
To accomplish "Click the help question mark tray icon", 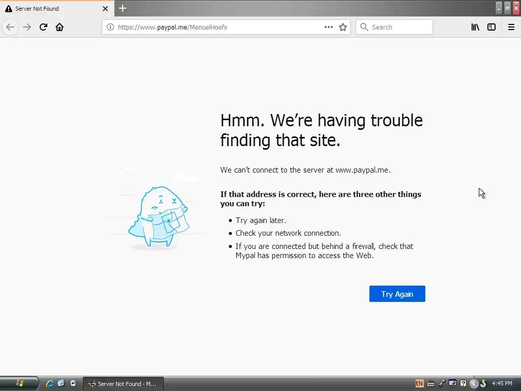I will [463, 384].
